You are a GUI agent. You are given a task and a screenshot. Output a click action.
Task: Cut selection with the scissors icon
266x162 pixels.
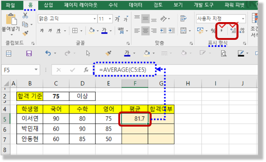click(x=25, y=15)
